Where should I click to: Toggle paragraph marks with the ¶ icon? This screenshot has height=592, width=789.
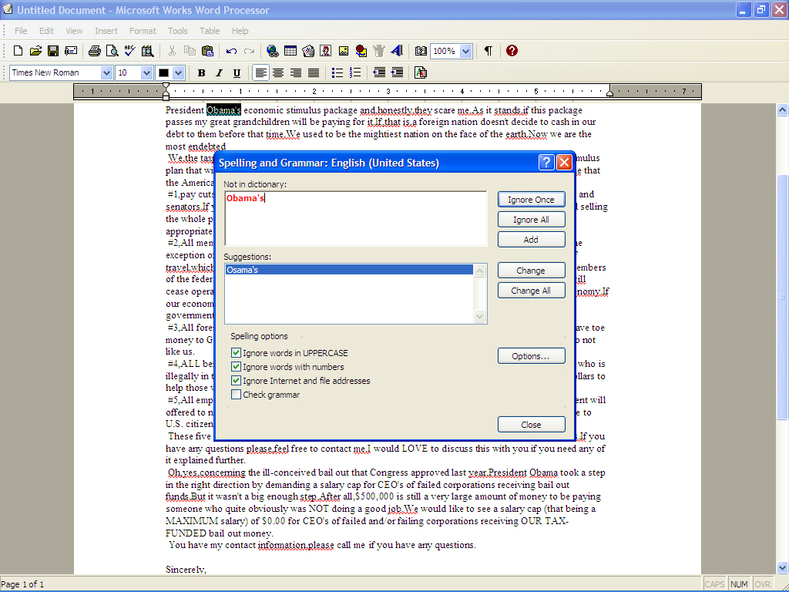[488, 51]
